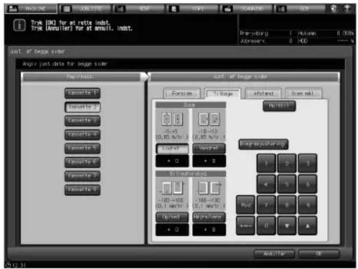The width and height of the screenshot is (358, 269).
Task: Click the Vandret zoom value field
Action: (x=209, y=161)
